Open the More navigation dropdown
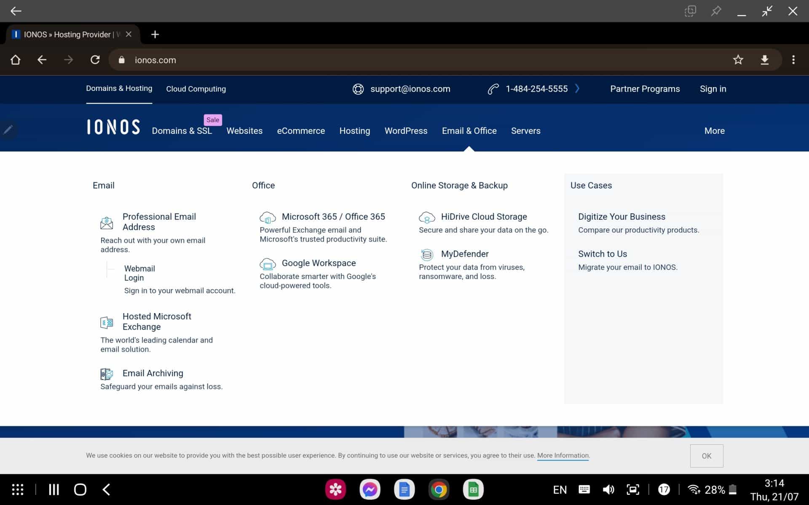 (714, 131)
